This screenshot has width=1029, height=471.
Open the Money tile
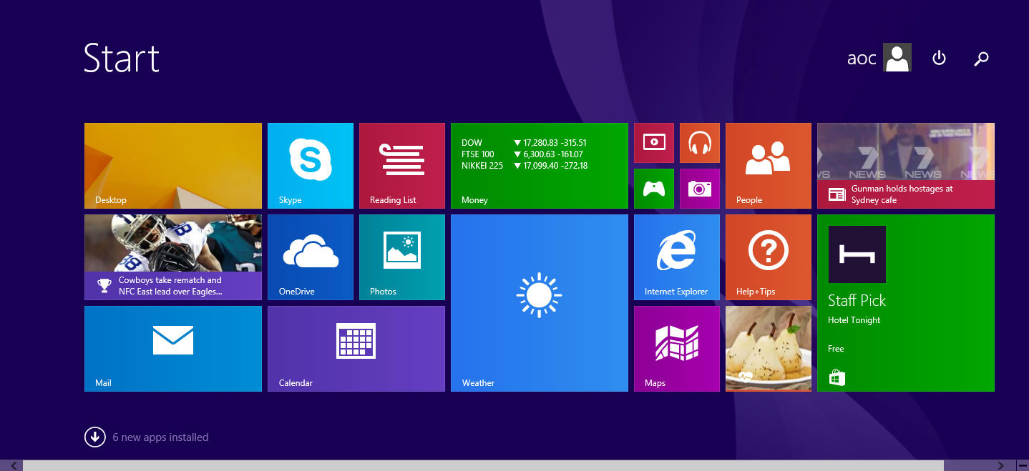pos(540,166)
